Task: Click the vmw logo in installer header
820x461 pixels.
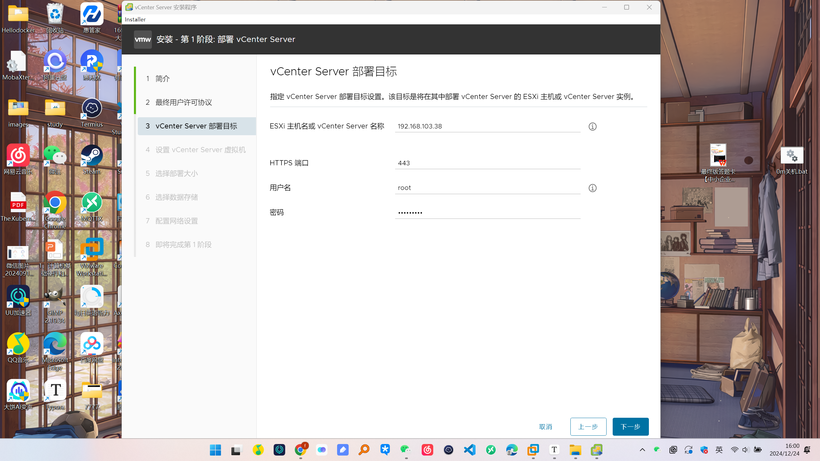Action: point(143,39)
